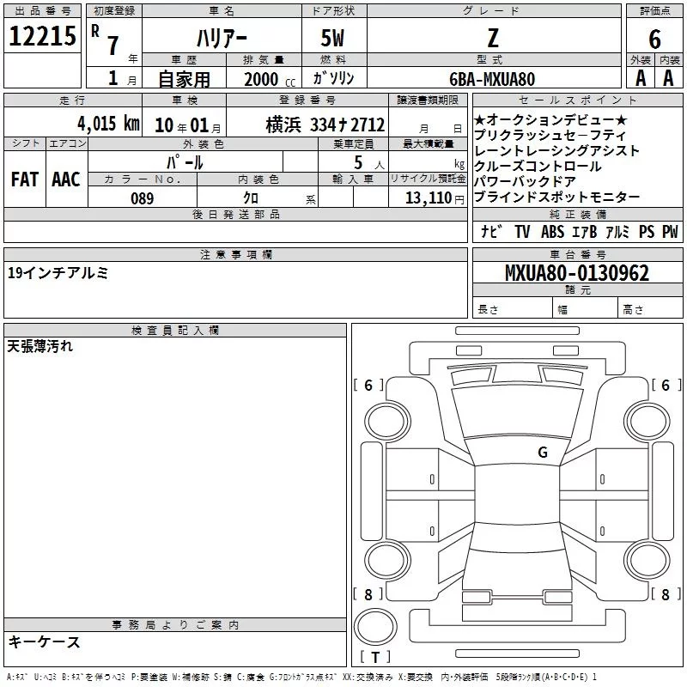Image resolution: width=687 pixels, height=687 pixels.
Task: Click the "A" rating under 外装
Action: (641, 78)
